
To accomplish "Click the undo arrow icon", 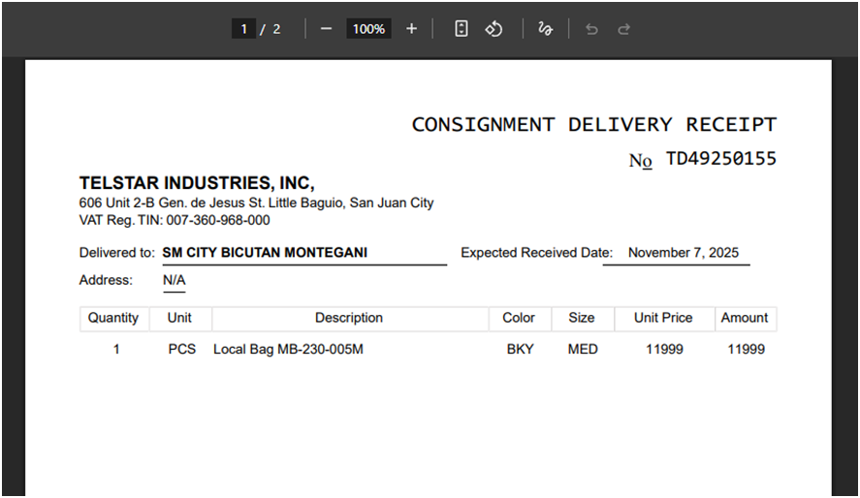I will pos(591,29).
